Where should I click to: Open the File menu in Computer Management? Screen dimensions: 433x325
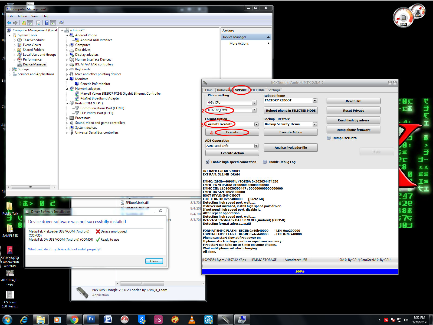click(x=11, y=16)
